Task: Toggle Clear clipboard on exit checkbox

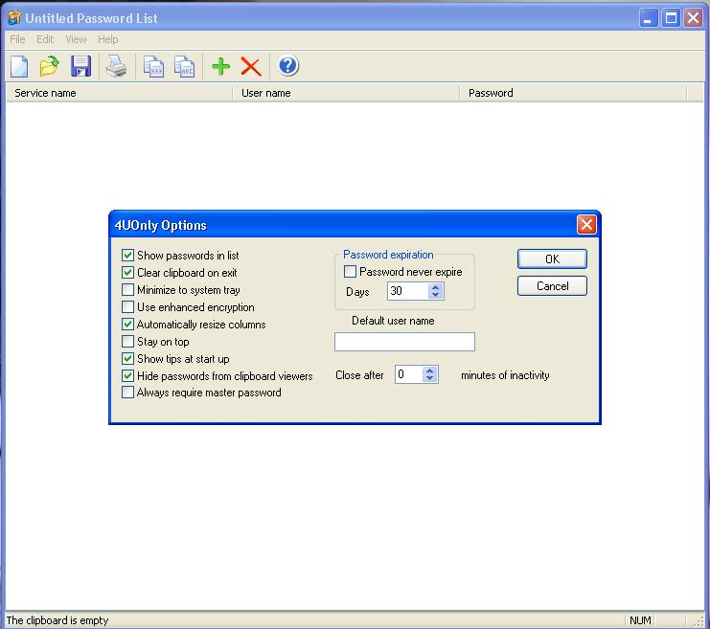Action: click(x=127, y=273)
